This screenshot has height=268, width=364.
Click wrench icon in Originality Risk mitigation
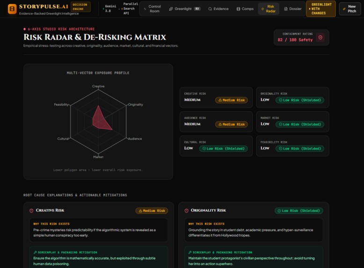(x=190, y=252)
